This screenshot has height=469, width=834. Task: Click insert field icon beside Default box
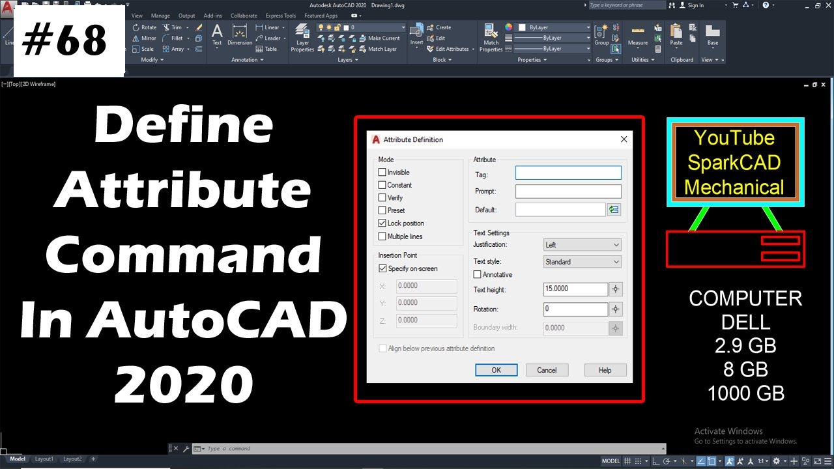[614, 210]
